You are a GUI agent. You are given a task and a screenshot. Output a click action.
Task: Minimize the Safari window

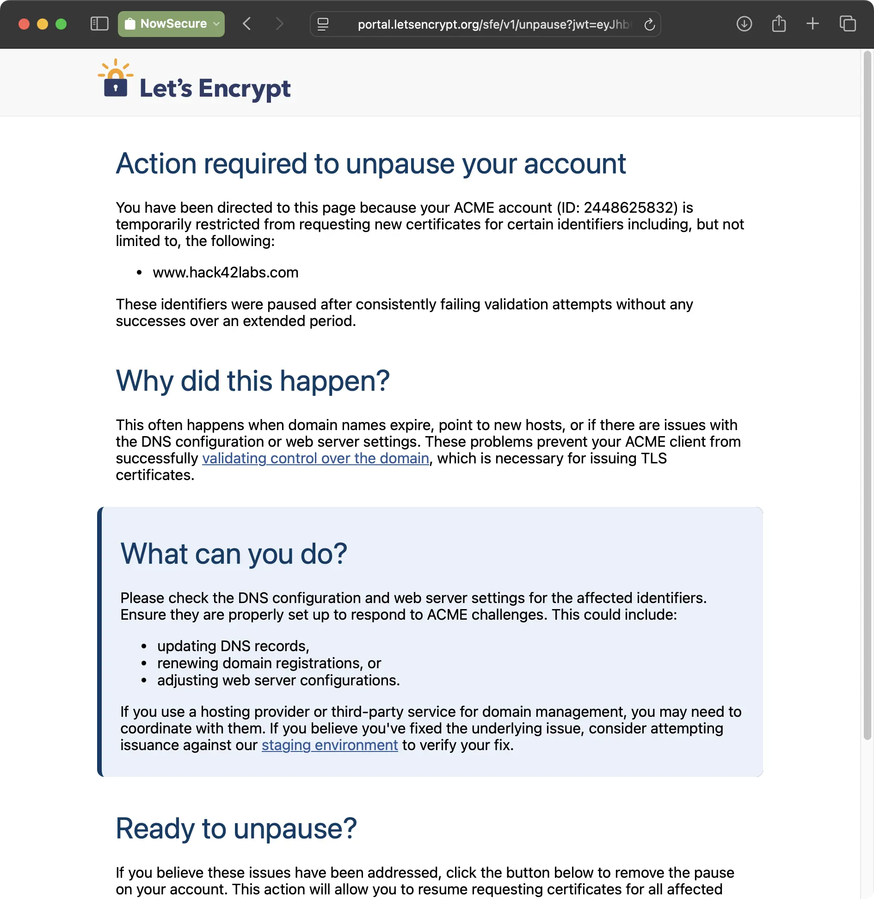coord(42,24)
